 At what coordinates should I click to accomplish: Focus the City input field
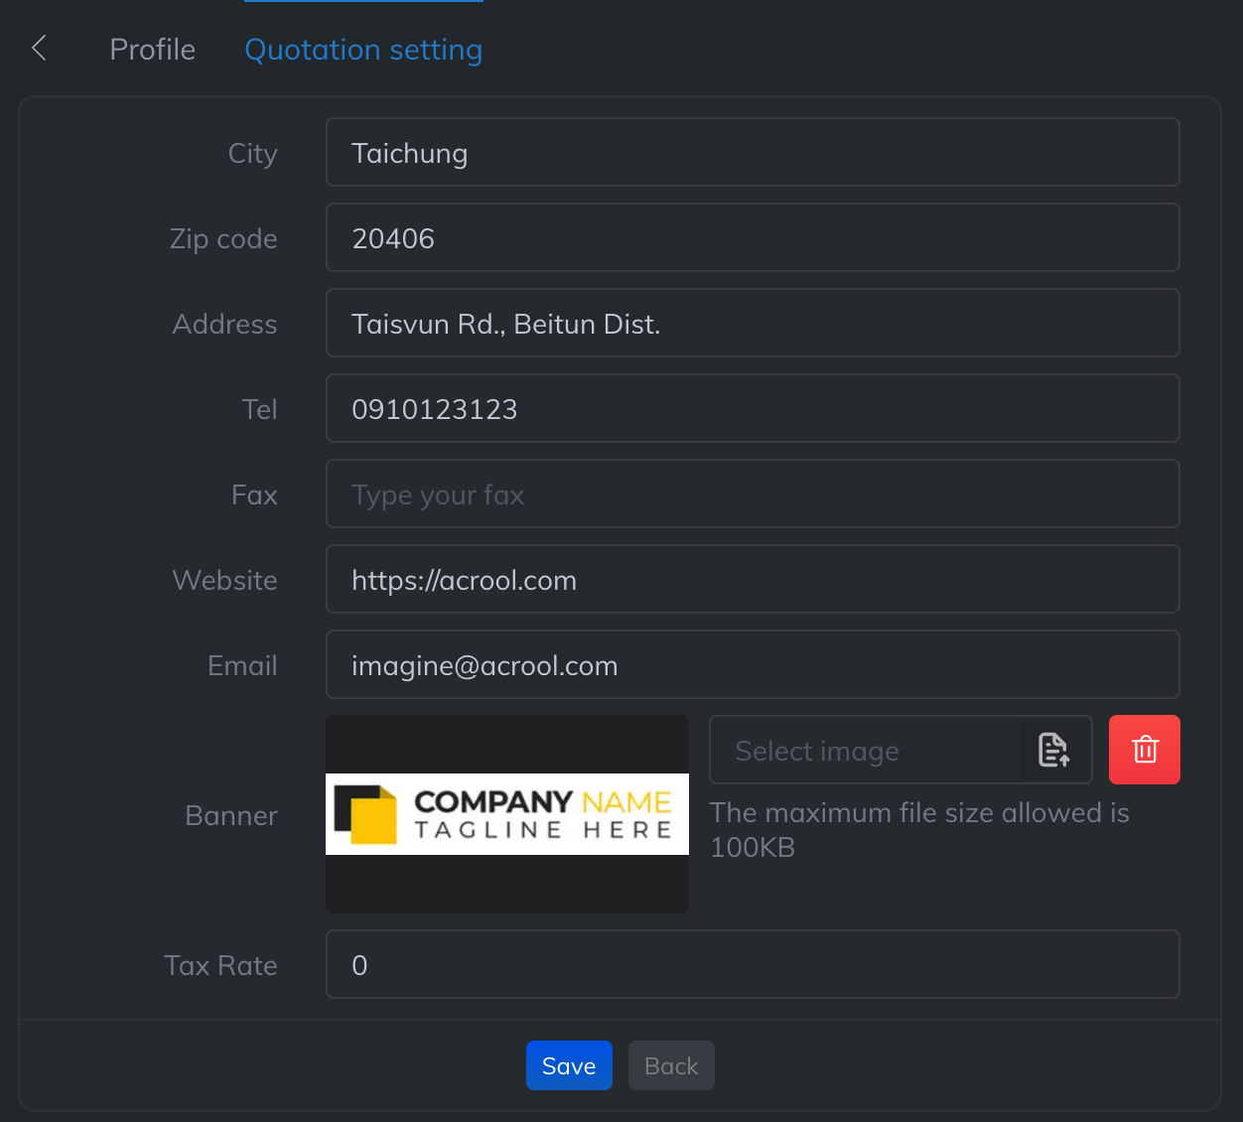click(752, 152)
